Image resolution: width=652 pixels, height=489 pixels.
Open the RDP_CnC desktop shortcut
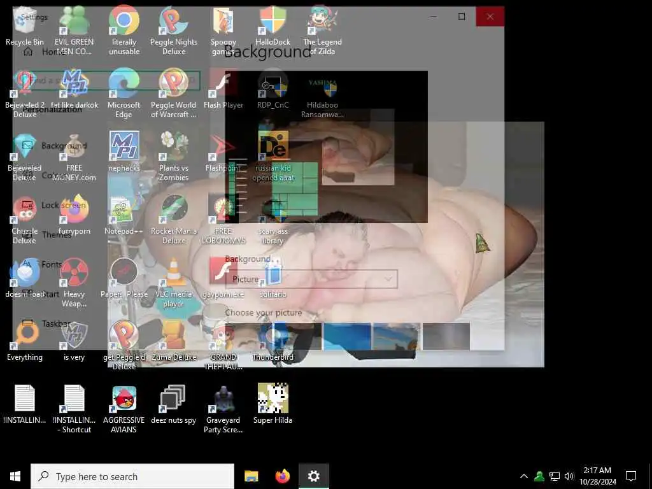pyautogui.click(x=273, y=89)
